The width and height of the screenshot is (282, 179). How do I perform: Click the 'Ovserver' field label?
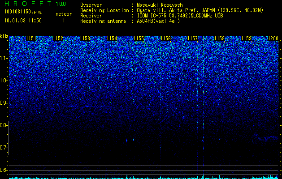[x=91, y=5]
